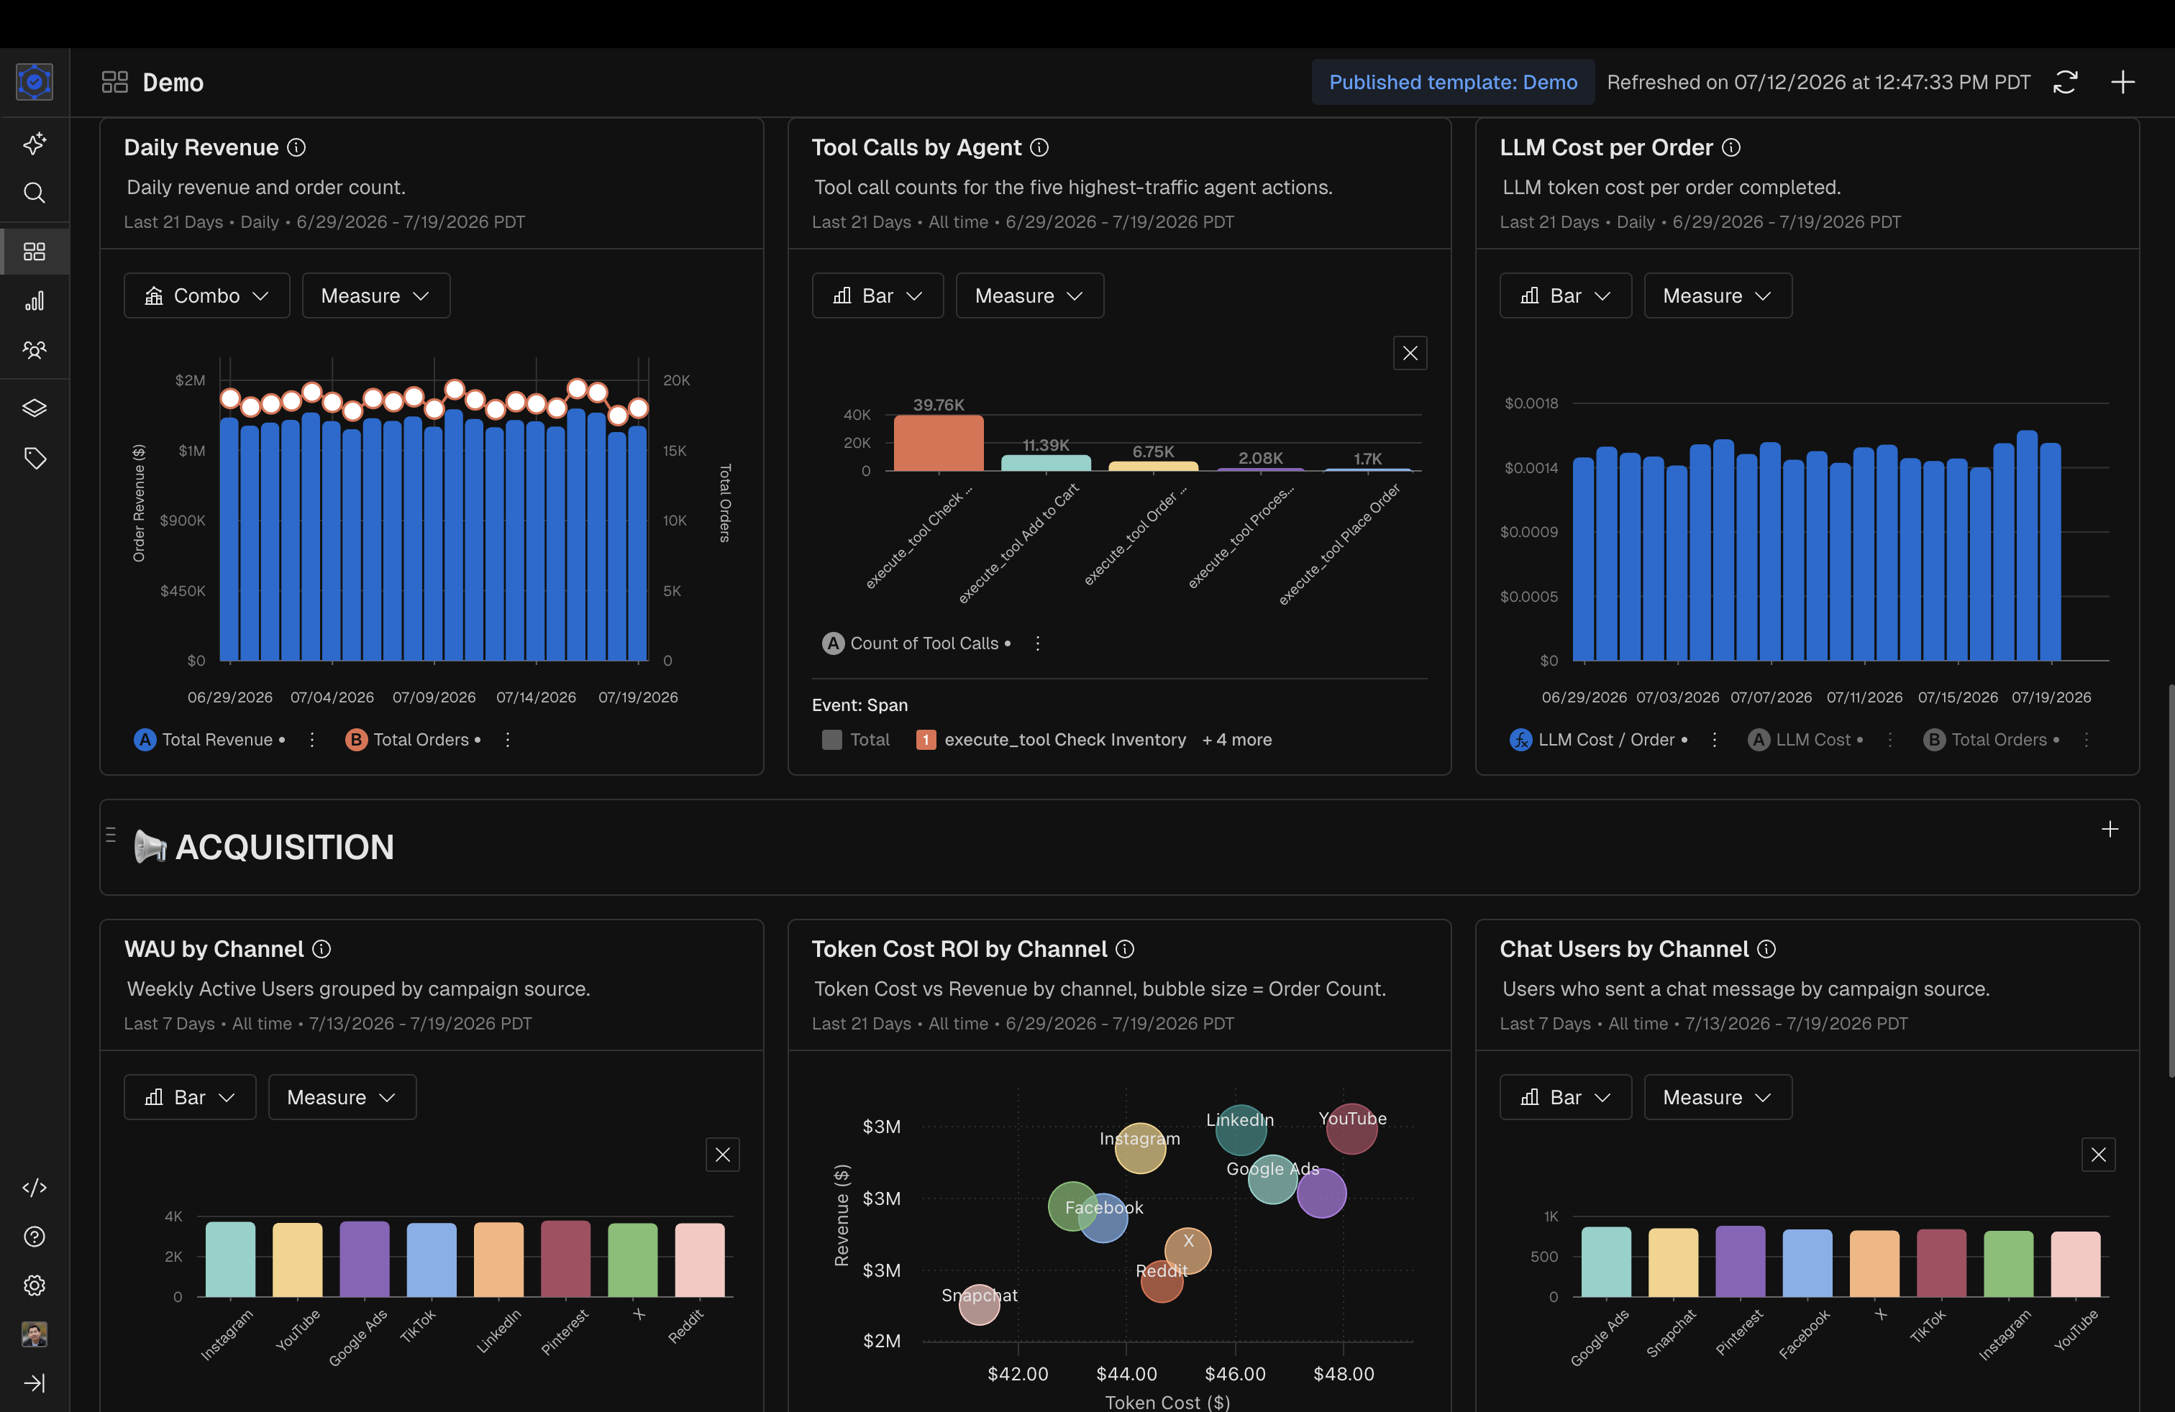The height and width of the screenshot is (1412, 2175).
Task: Open options menu beside Count of Tool Calls
Action: coord(1036,643)
